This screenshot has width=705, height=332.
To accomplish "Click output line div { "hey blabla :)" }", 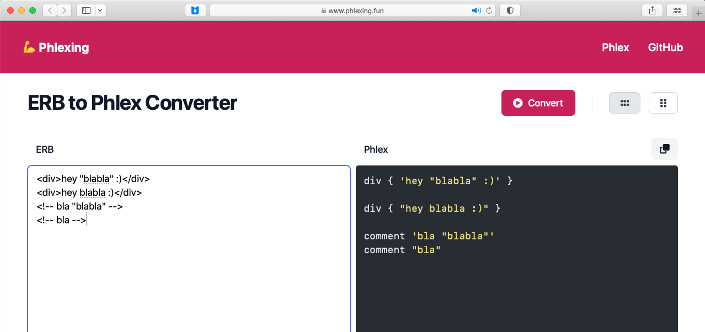I will point(432,208).
